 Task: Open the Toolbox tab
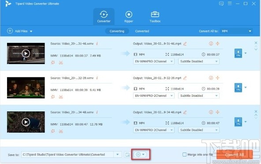155,17
